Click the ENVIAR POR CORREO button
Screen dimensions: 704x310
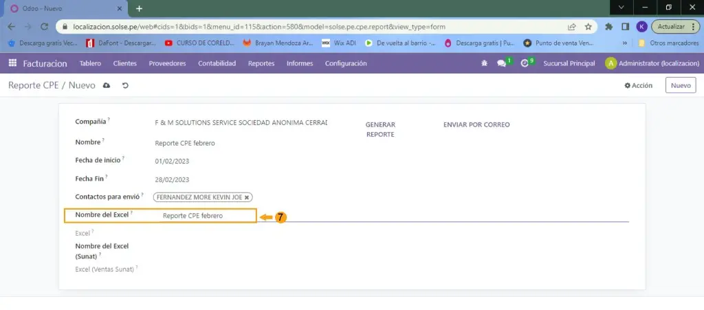click(476, 124)
